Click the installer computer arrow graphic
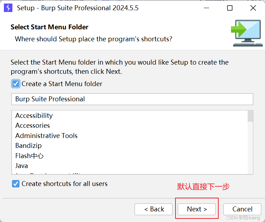This screenshot has height=222, width=265. pyautogui.click(x=247, y=33)
